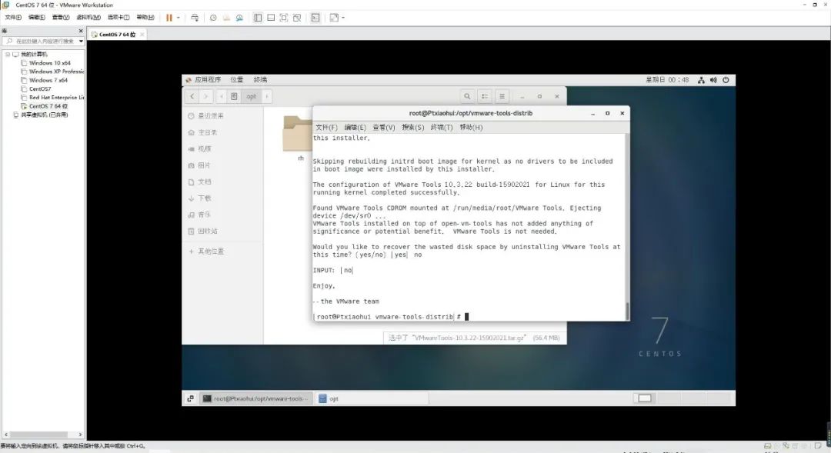The height and width of the screenshot is (453, 831).
Task: Close the CentOS 7 64 位 tab
Action: [142, 35]
